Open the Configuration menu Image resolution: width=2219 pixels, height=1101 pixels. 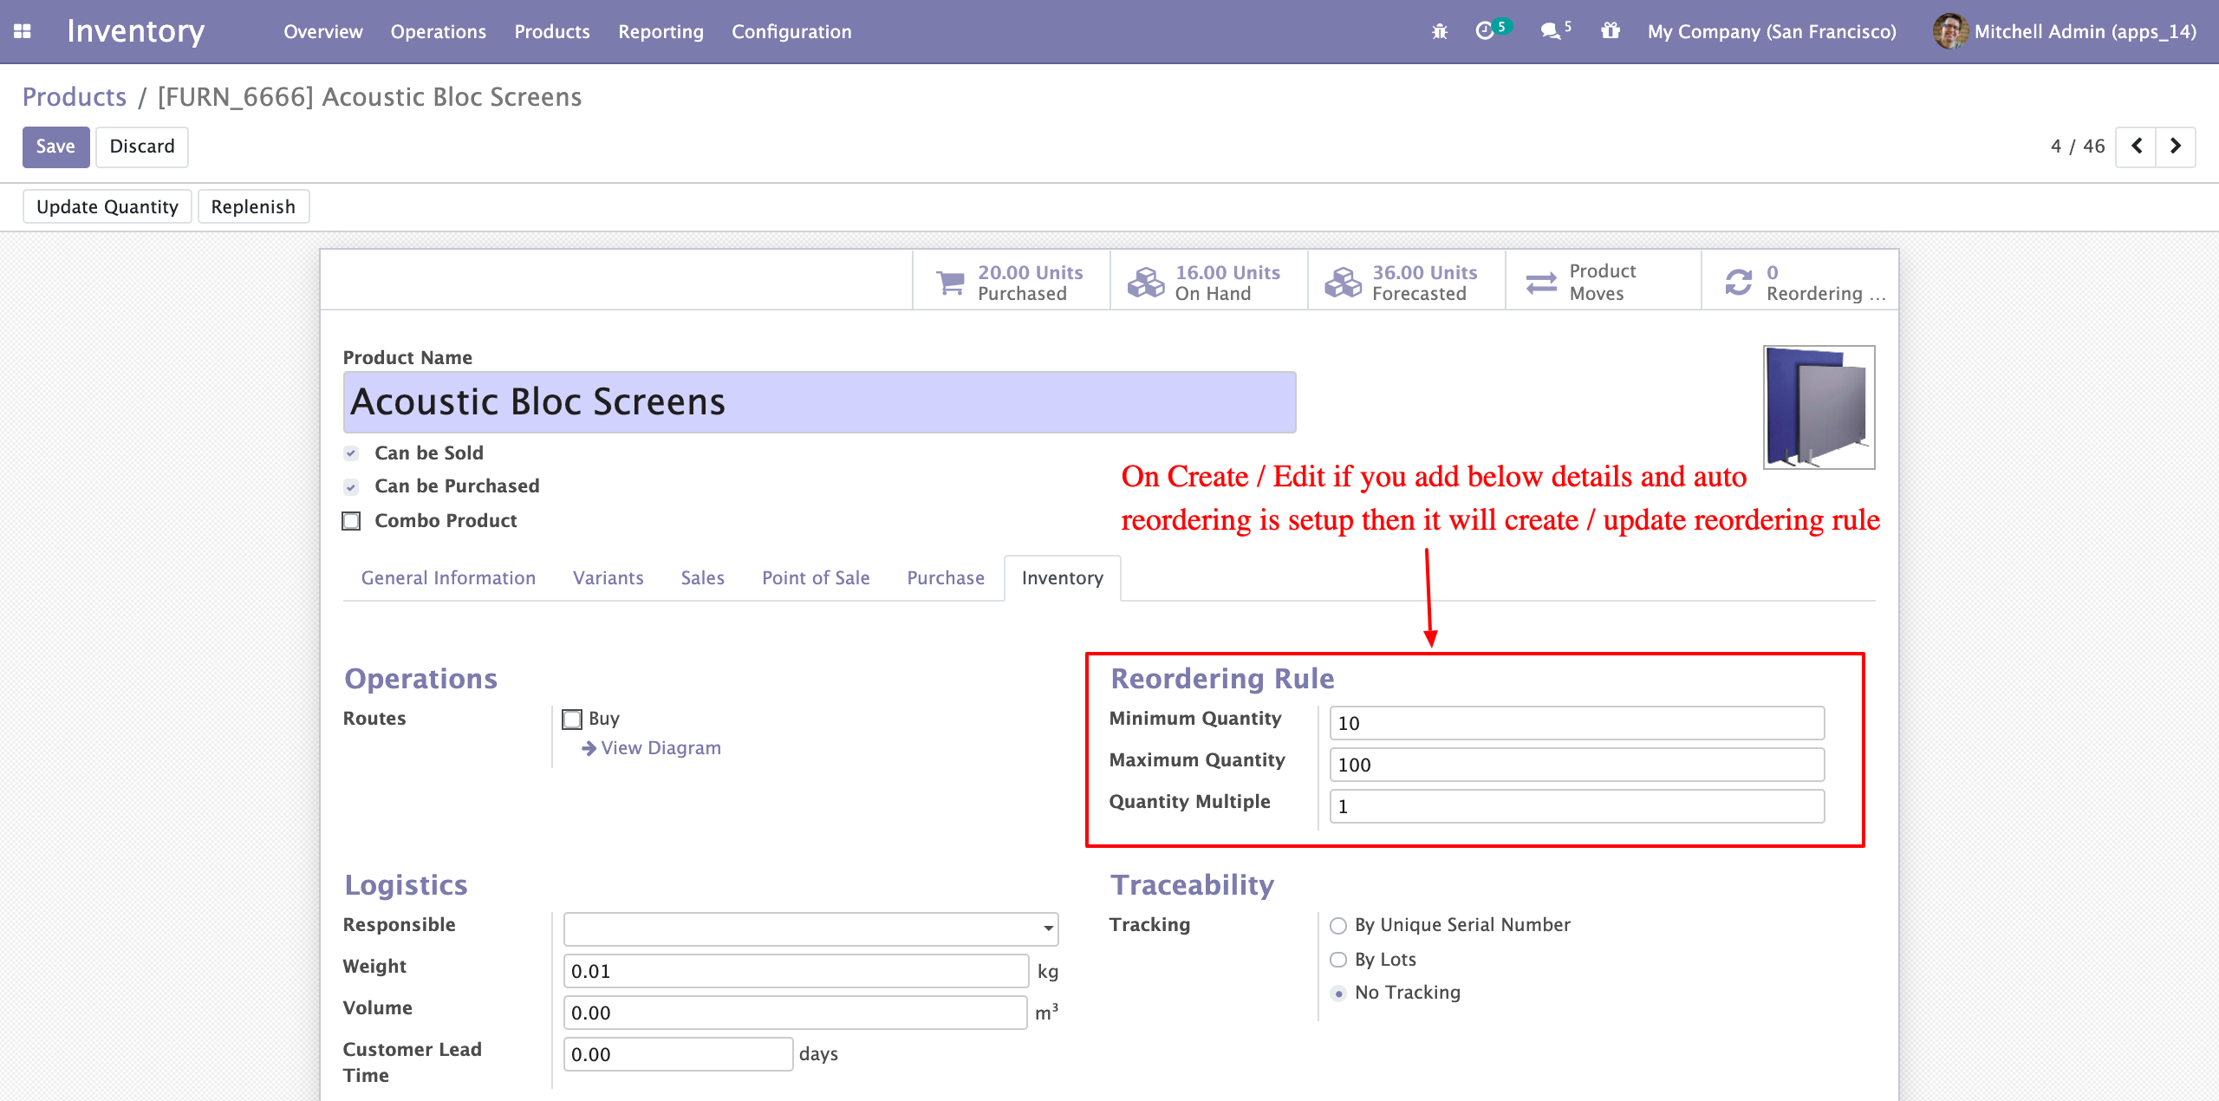tap(791, 31)
